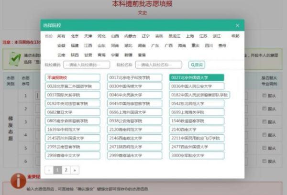Select 0182中国人民武装警察部队学院
The image size is (287, 195).
[x=199, y=95]
